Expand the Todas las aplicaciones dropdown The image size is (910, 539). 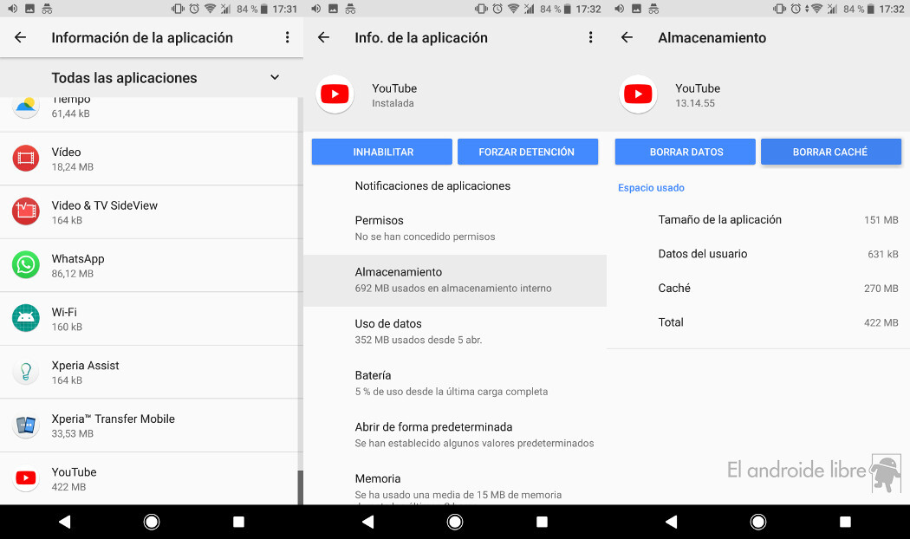[275, 77]
